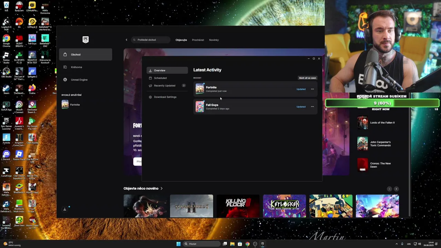Open the Obchod store section in sidebar
Screen dimensions: 441x248
[85, 54]
